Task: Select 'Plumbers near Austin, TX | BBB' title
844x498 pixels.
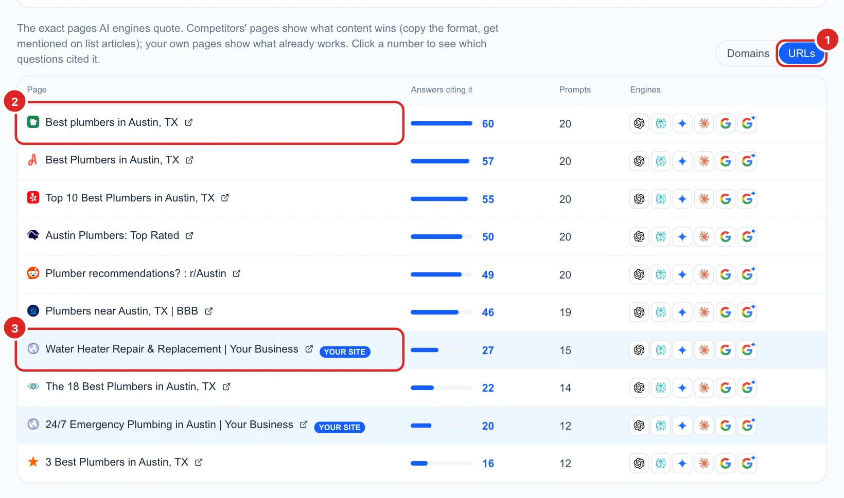Action: [122, 311]
